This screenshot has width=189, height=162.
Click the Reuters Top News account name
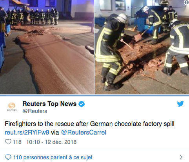coord(49,104)
